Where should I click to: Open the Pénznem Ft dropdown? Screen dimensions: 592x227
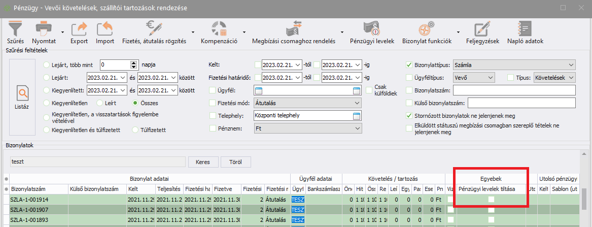(x=357, y=129)
